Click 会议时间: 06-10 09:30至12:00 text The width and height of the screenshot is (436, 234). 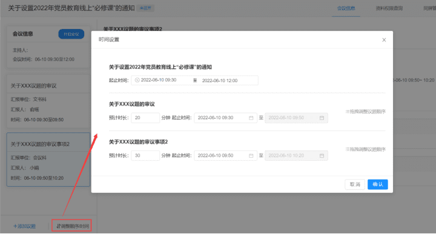coord(44,59)
